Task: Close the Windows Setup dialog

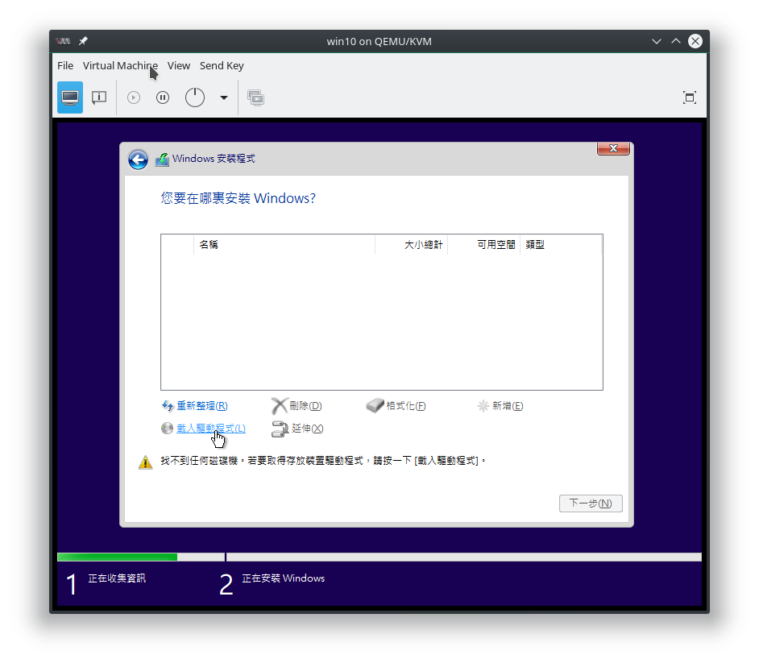Action: point(613,148)
